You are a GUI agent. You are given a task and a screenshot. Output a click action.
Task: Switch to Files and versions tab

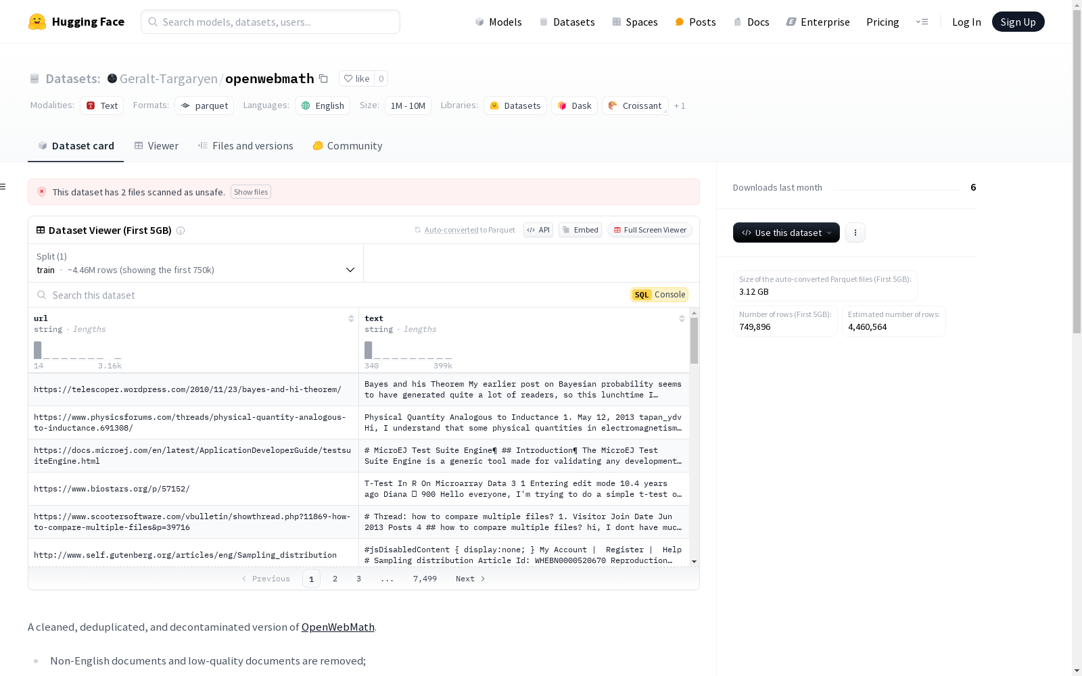245,146
